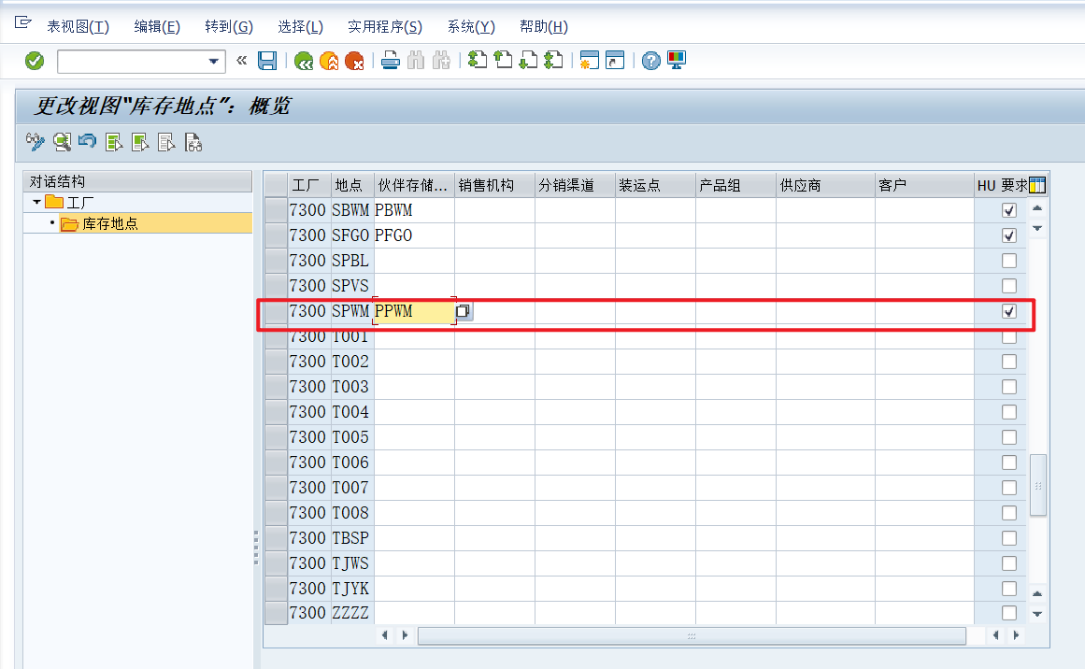
Task: Click the red Cancel icon
Action: (x=354, y=61)
